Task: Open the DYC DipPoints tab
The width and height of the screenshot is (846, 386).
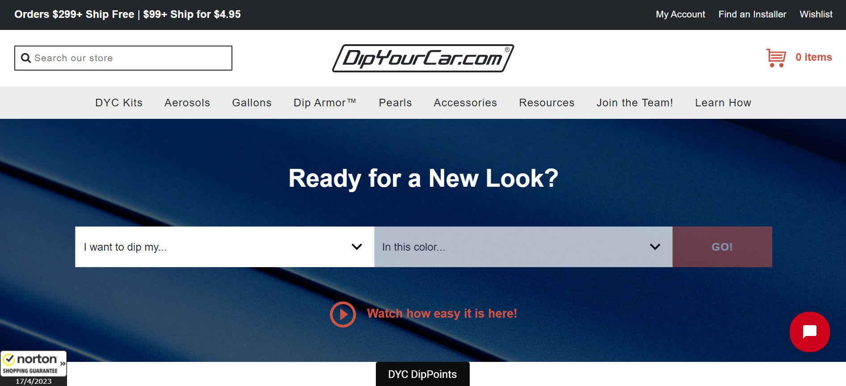Action: 422,374
